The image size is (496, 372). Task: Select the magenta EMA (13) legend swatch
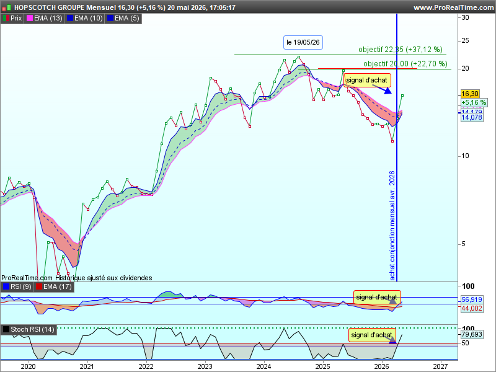pos(29,19)
